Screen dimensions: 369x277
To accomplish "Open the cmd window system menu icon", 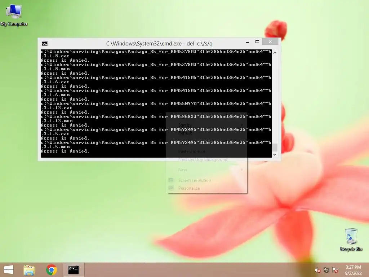I will pyautogui.click(x=44, y=44).
